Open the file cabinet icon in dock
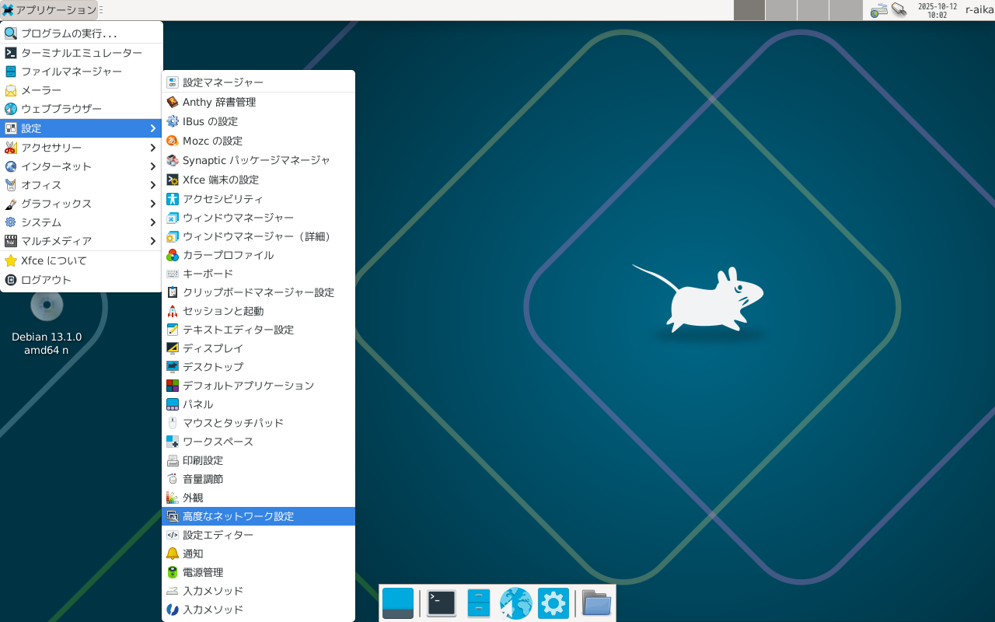Image resolution: width=995 pixels, height=622 pixels. 479,603
